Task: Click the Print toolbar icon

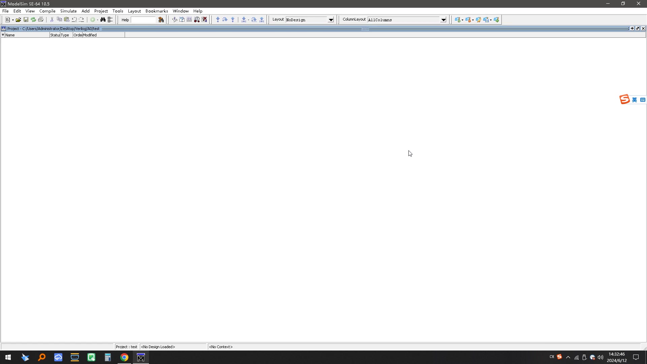Action: click(41, 20)
